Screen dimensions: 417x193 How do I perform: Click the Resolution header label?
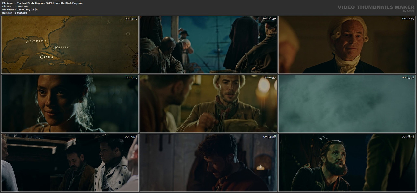(8, 9)
